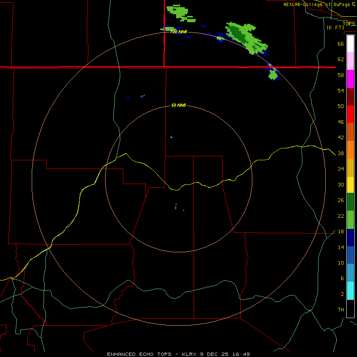Pick the light pink legend swatch
This screenshot has height=357, width=357.
350,61
